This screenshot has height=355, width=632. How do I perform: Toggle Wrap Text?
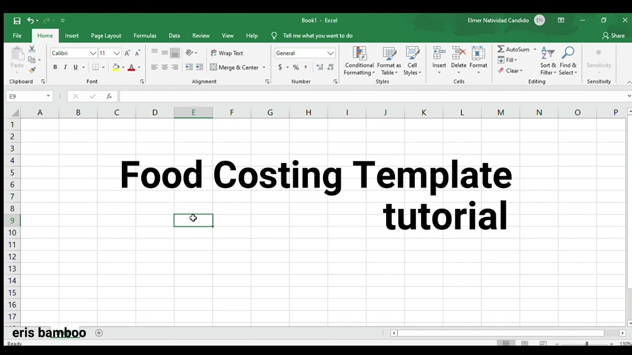tap(227, 53)
